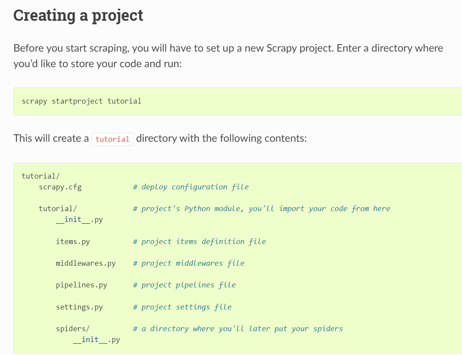Viewport: 462px width, 355px height.
Task: Click the items.py file name
Action: [x=73, y=241]
